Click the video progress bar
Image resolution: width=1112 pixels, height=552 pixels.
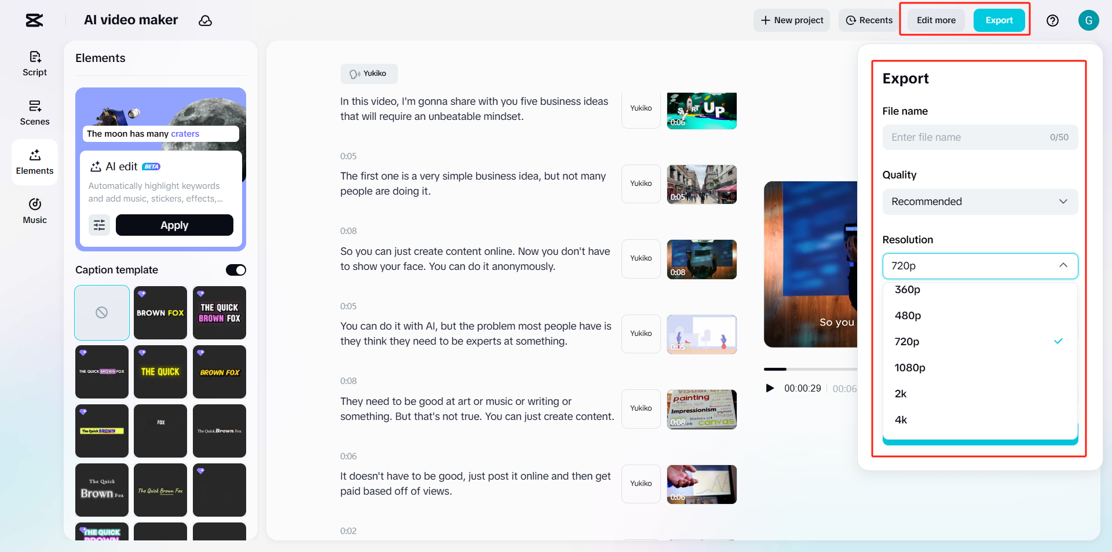click(x=810, y=369)
